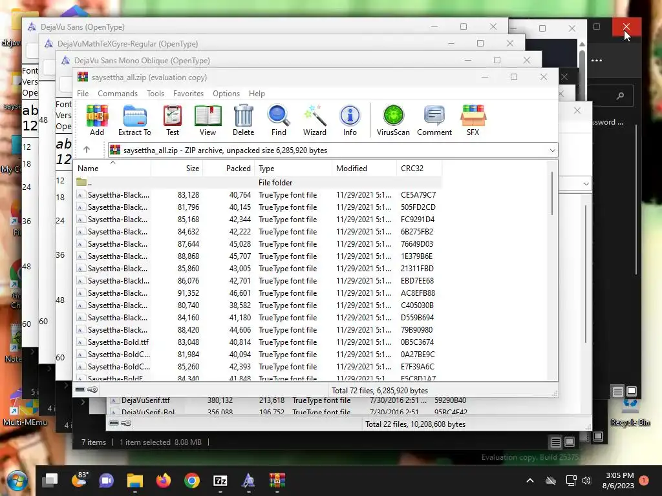The width and height of the screenshot is (662, 496).
Task: Sort by the CRC32 column header
Action: tap(419, 169)
